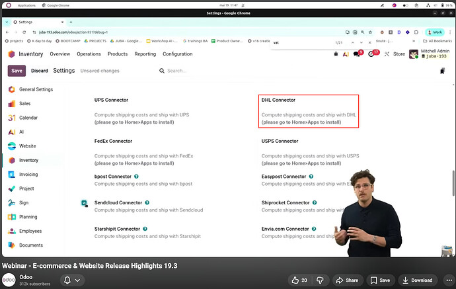This screenshot has width=456, height=289.
Task: Expand the notification options chevron
Action: point(77,280)
